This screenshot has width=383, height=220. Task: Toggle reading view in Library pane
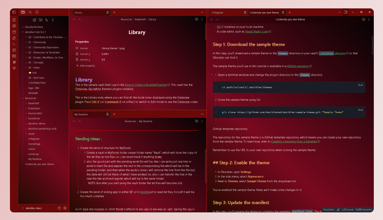[196, 19]
